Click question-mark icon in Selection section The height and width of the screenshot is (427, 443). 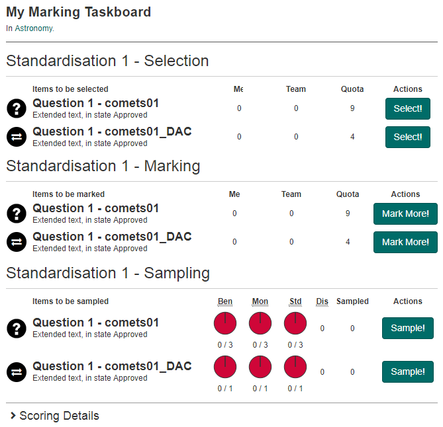17,108
